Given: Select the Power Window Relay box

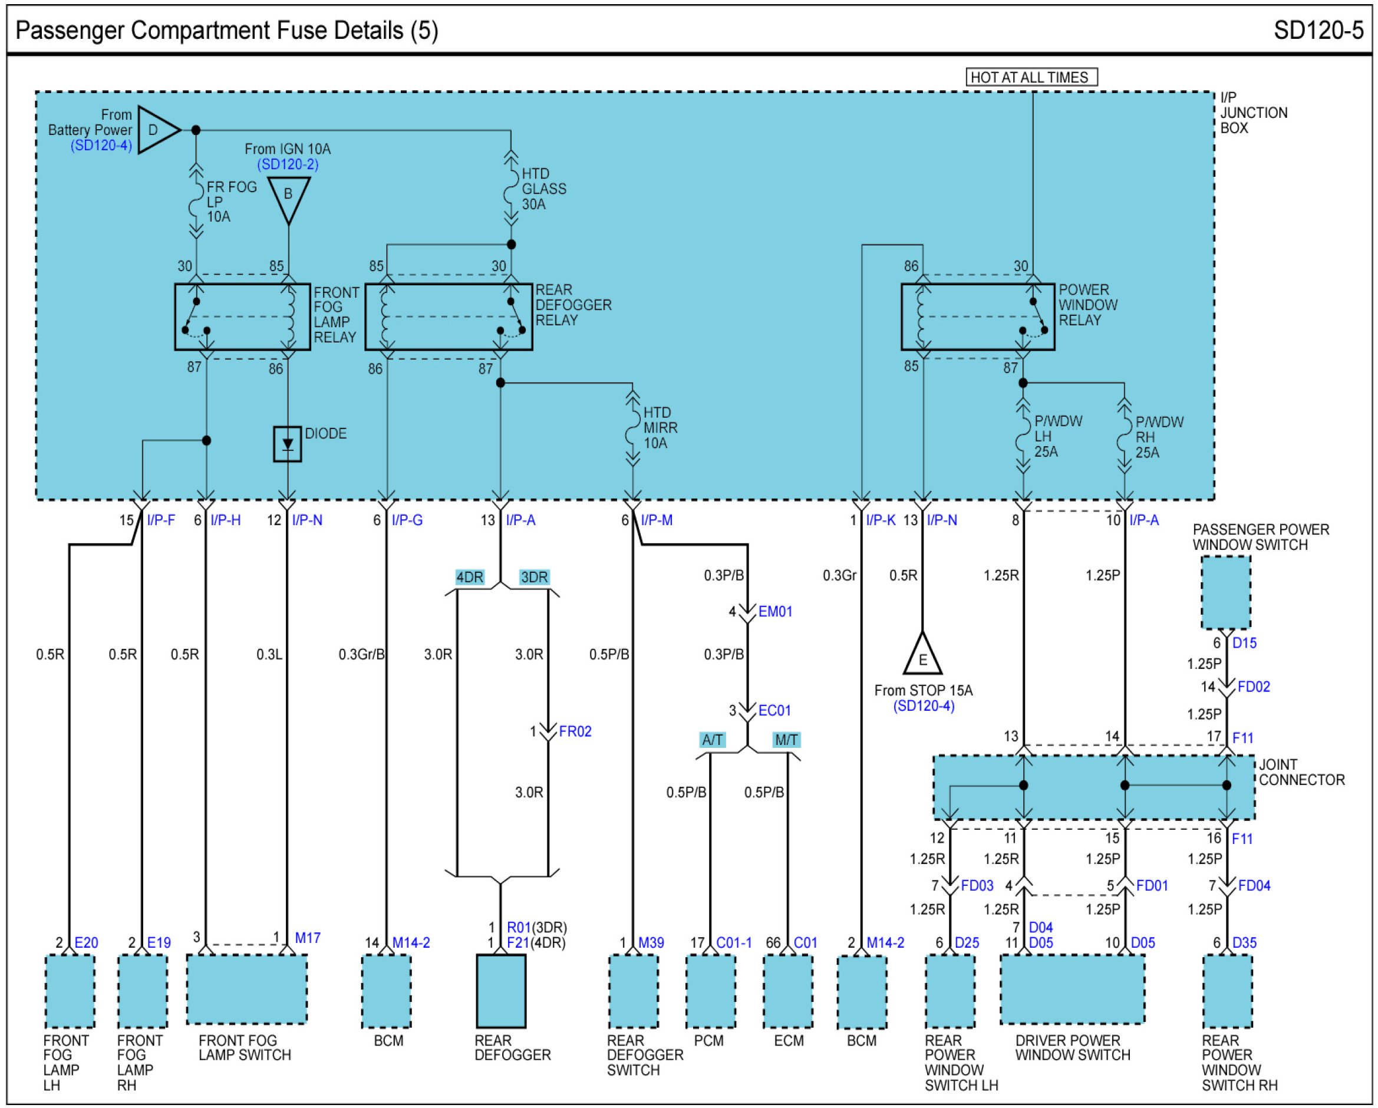Looking at the screenshot, I should (x=977, y=317).
